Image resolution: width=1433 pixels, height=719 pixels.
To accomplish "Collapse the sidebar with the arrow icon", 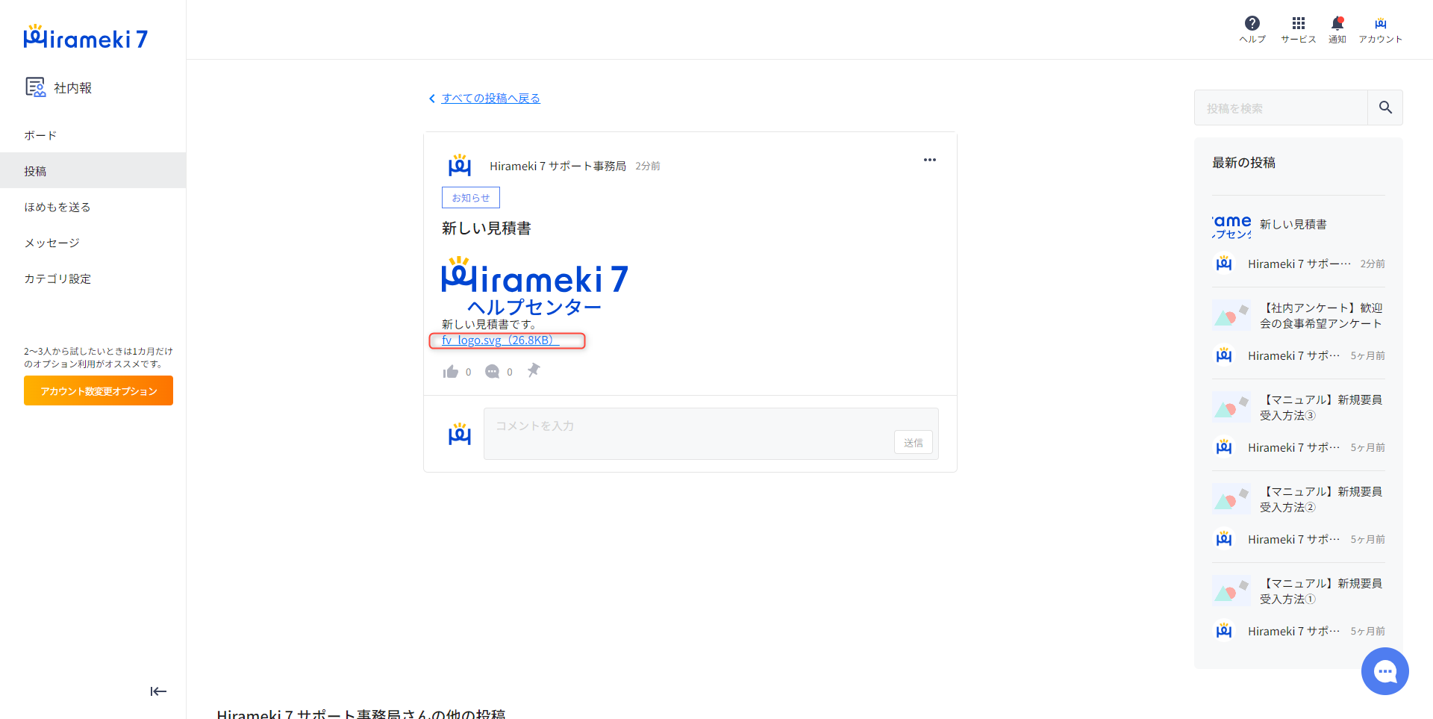I will (158, 691).
